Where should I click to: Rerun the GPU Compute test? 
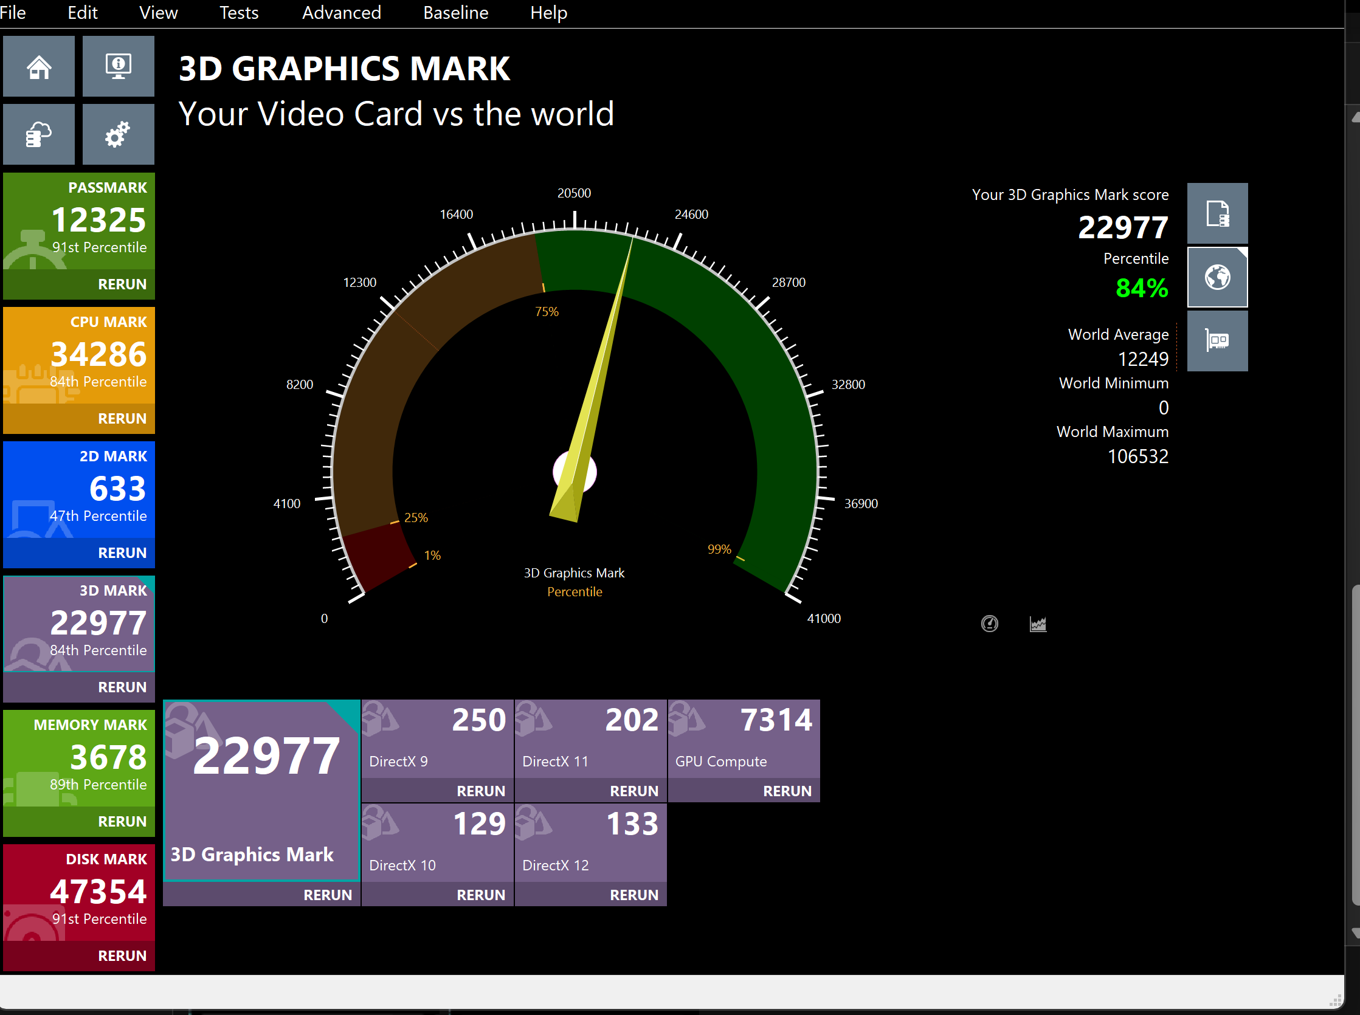click(x=787, y=791)
